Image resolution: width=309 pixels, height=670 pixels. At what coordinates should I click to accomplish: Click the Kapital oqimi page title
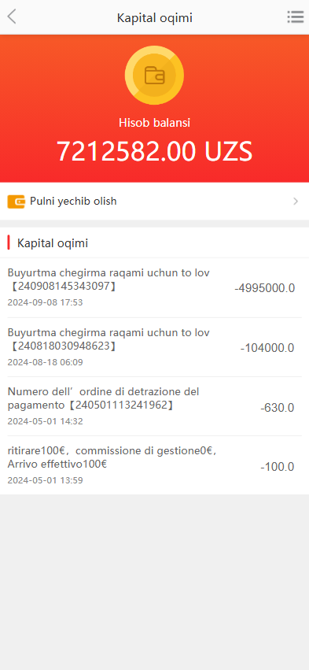(x=154, y=18)
